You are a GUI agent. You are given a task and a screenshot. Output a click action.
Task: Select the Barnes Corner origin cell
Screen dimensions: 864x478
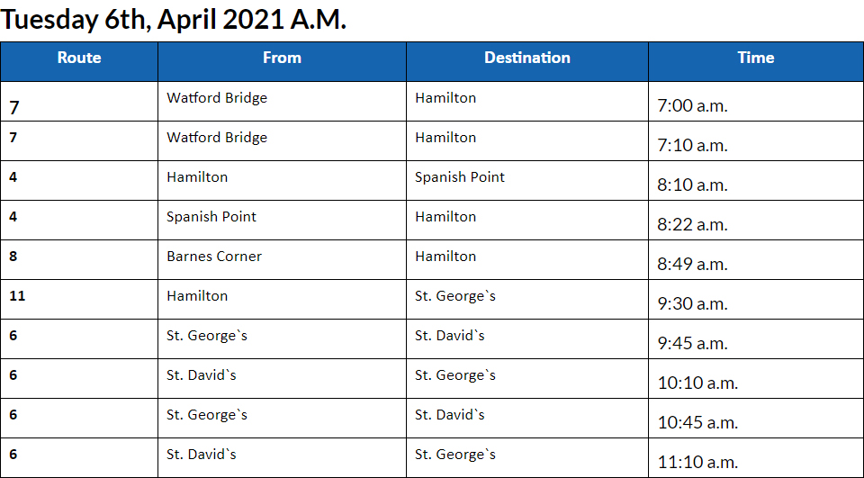[214, 257]
